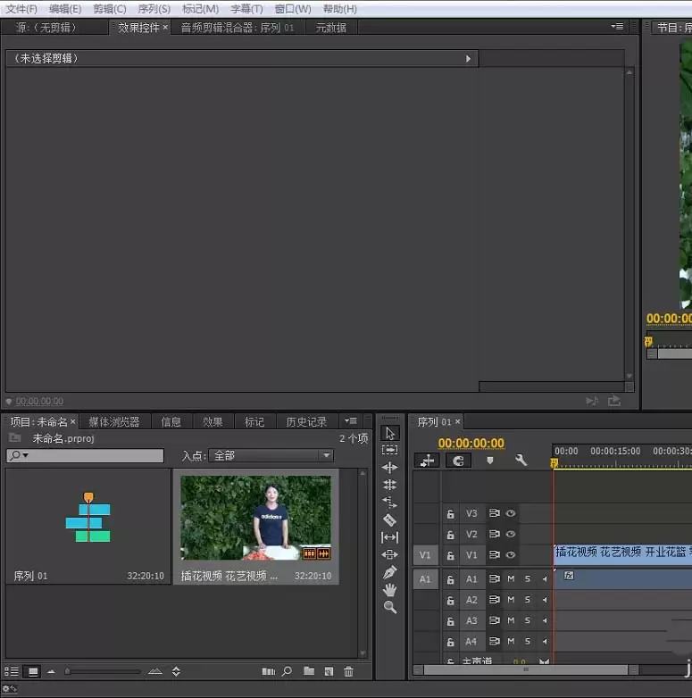Open the 序列(S) menu
The width and height of the screenshot is (692, 698).
(x=154, y=9)
